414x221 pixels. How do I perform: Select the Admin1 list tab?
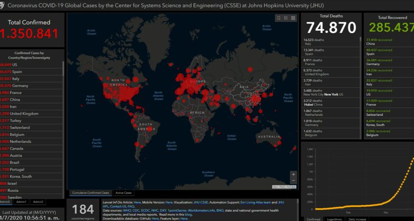click(x=21, y=202)
